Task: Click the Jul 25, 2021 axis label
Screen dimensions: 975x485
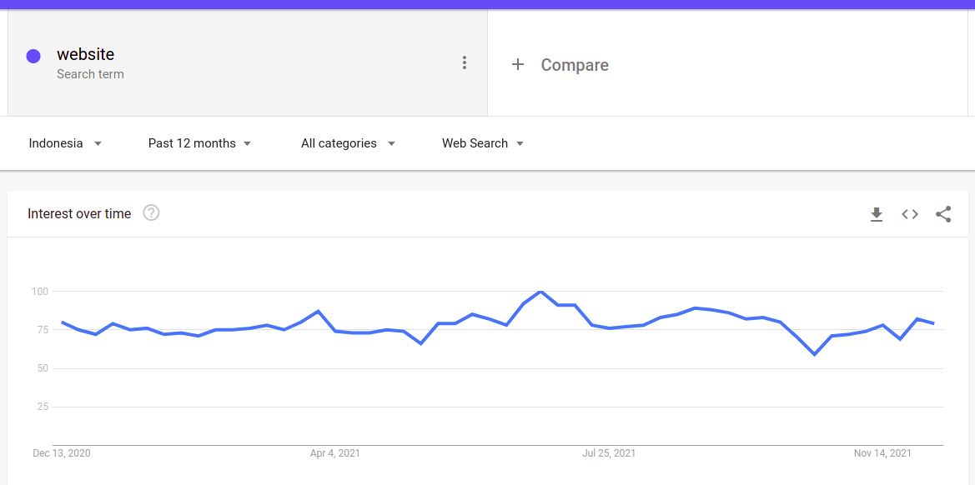Action: [x=609, y=453]
